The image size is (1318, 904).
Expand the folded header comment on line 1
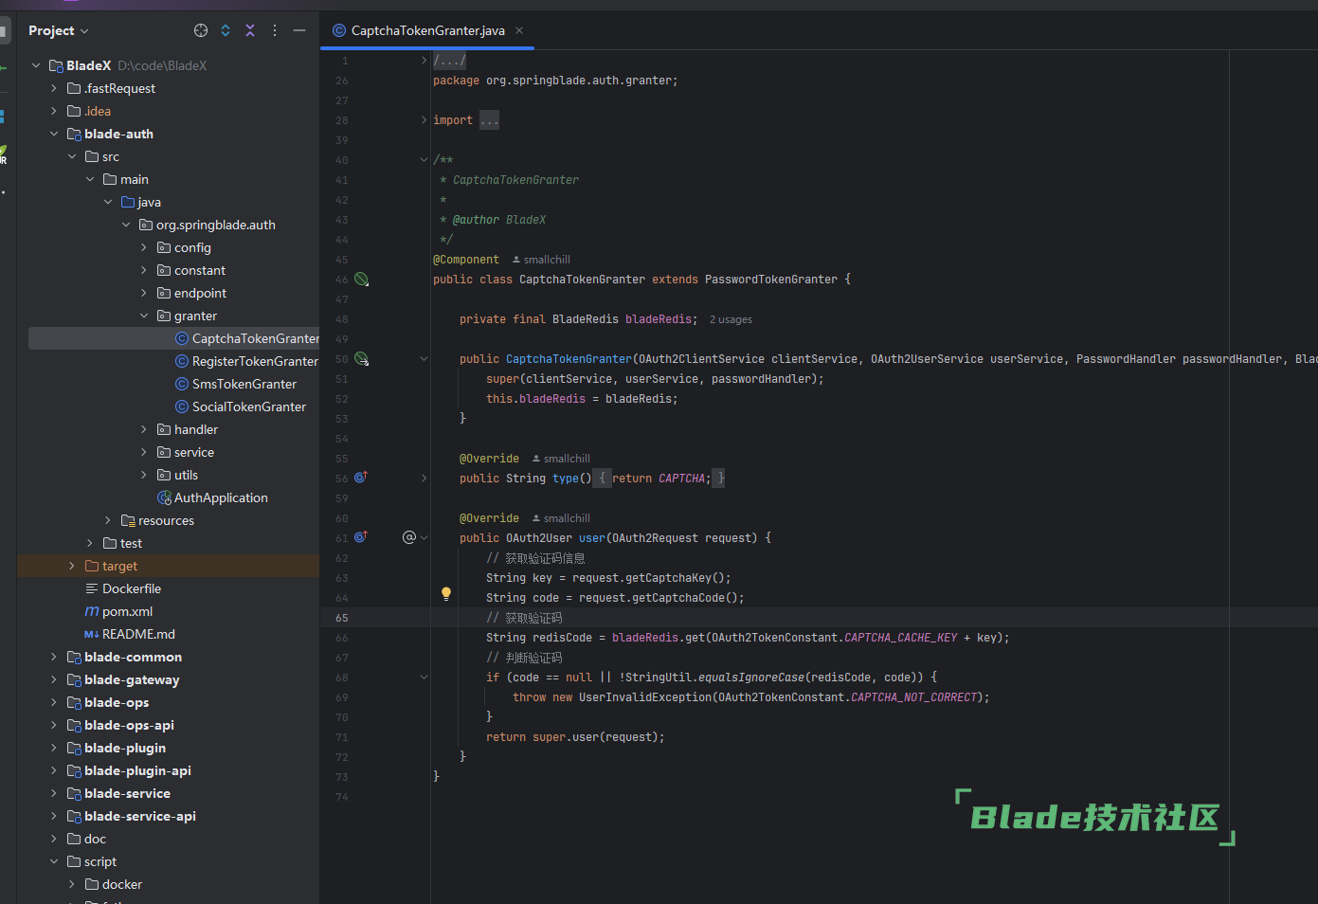[424, 60]
